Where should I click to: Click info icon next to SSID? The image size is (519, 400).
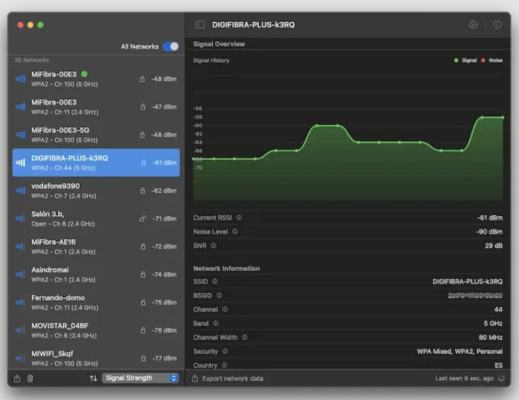click(215, 281)
